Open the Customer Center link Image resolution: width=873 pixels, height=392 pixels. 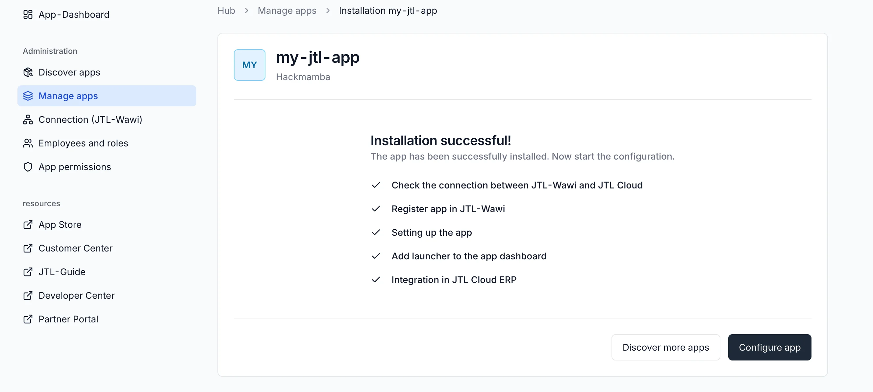(107, 249)
